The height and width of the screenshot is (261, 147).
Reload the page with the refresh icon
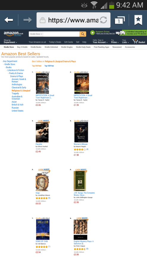click(x=103, y=20)
